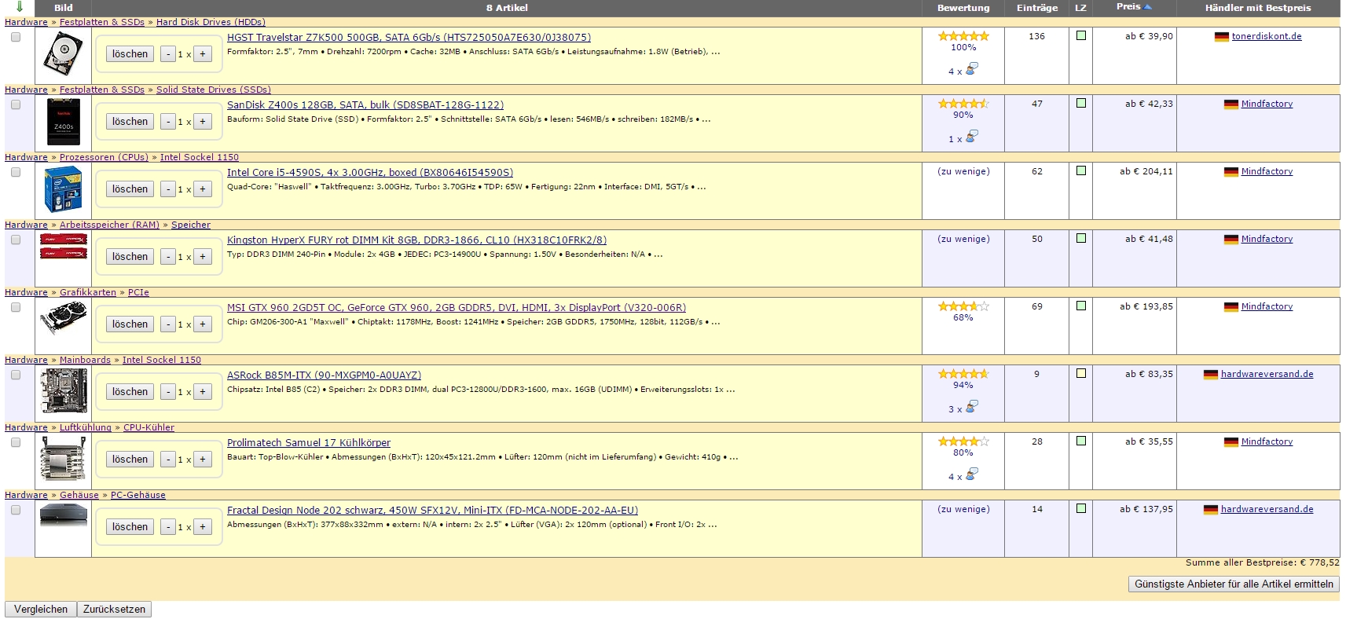Check the MSI GTX 960 row checkbox

pos(16,307)
